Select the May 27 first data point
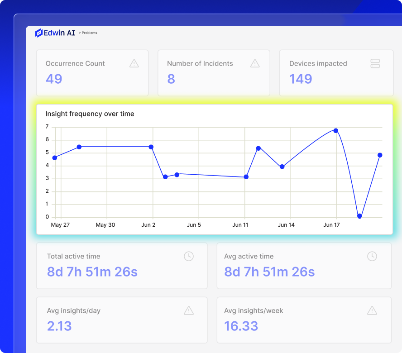 point(55,157)
